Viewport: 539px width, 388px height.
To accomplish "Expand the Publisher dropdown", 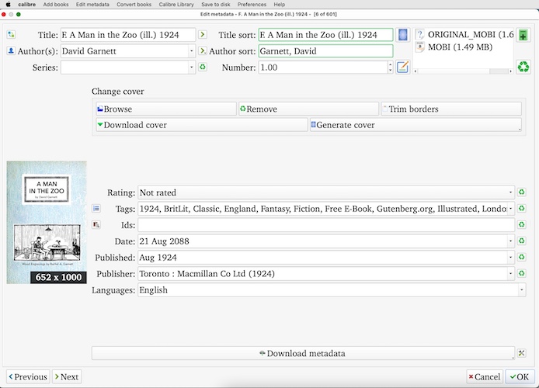I will pyautogui.click(x=510, y=274).
